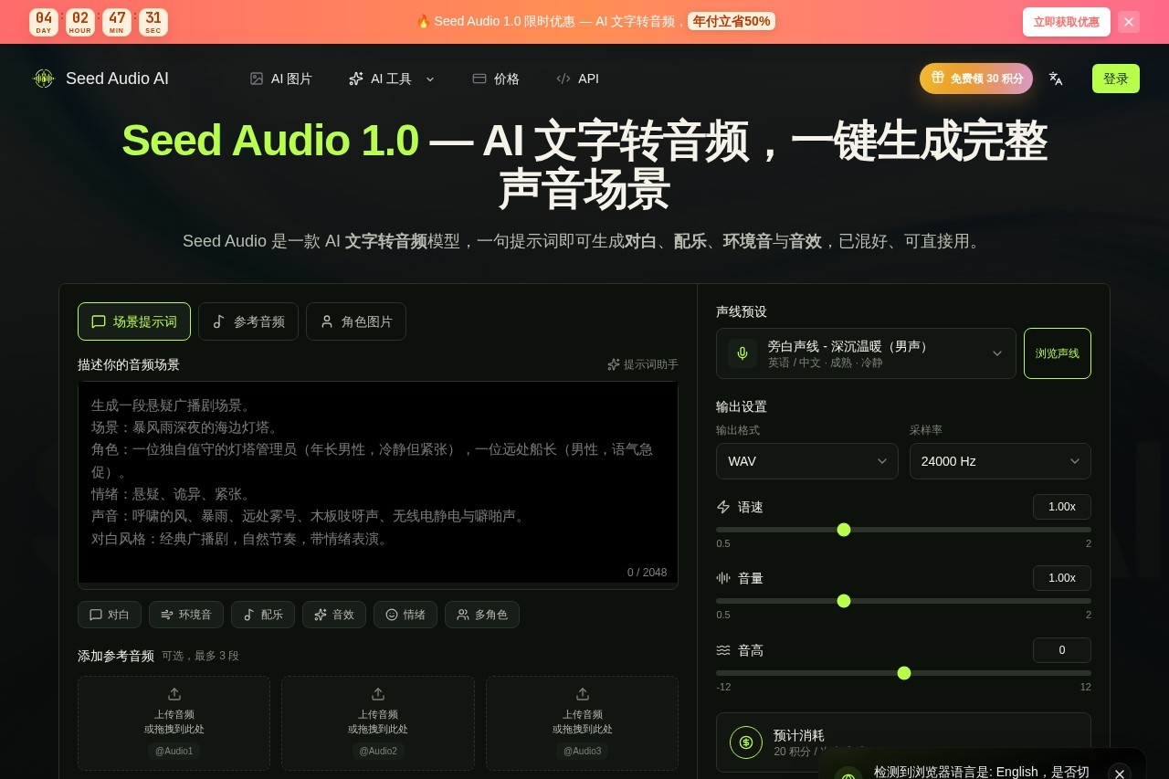Click the 添加参考音频 heading
Screen dimensions: 1169x779
(x=116, y=656)
